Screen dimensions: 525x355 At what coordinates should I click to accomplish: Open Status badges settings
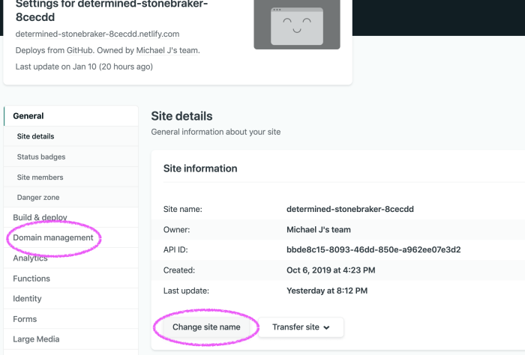coord(70,157)
